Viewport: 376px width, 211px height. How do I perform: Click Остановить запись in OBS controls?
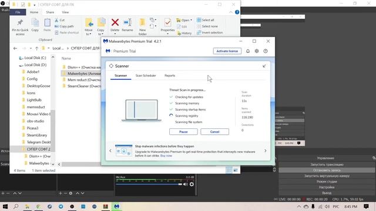[x=327, y=171]
